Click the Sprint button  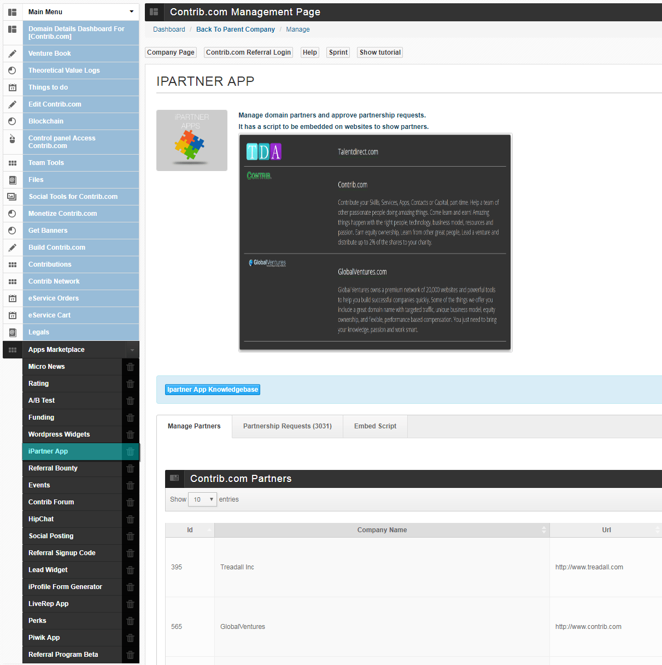coord(338,52)
